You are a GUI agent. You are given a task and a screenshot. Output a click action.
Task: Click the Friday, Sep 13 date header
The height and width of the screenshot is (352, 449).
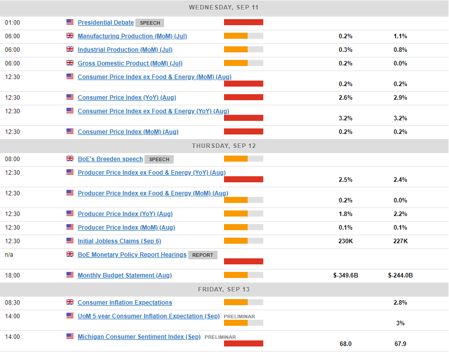(x=224, y=289)
